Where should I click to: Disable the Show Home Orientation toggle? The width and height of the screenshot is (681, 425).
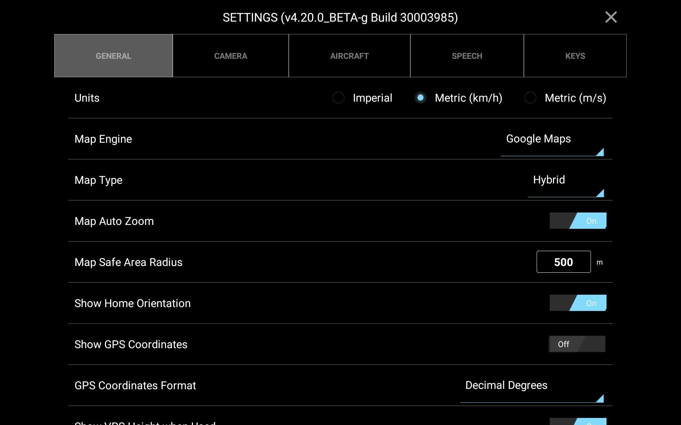(578, 303)
